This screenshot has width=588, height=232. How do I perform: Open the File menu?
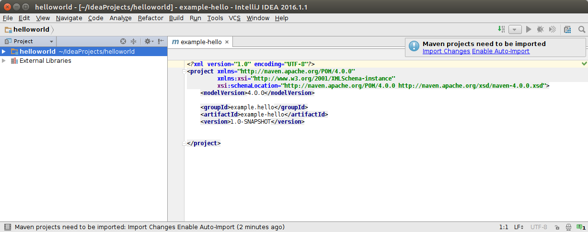8,18
